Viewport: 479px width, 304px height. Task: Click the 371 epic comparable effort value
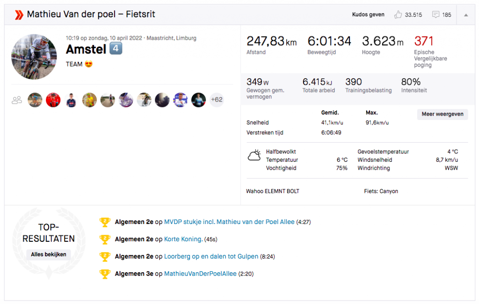[x=424, y=41]
